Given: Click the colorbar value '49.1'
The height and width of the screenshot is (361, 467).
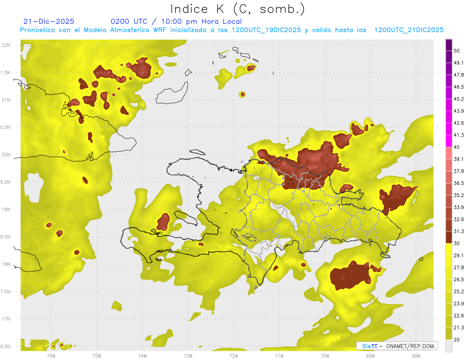Looking at the screenshot, I should point(459,63).
